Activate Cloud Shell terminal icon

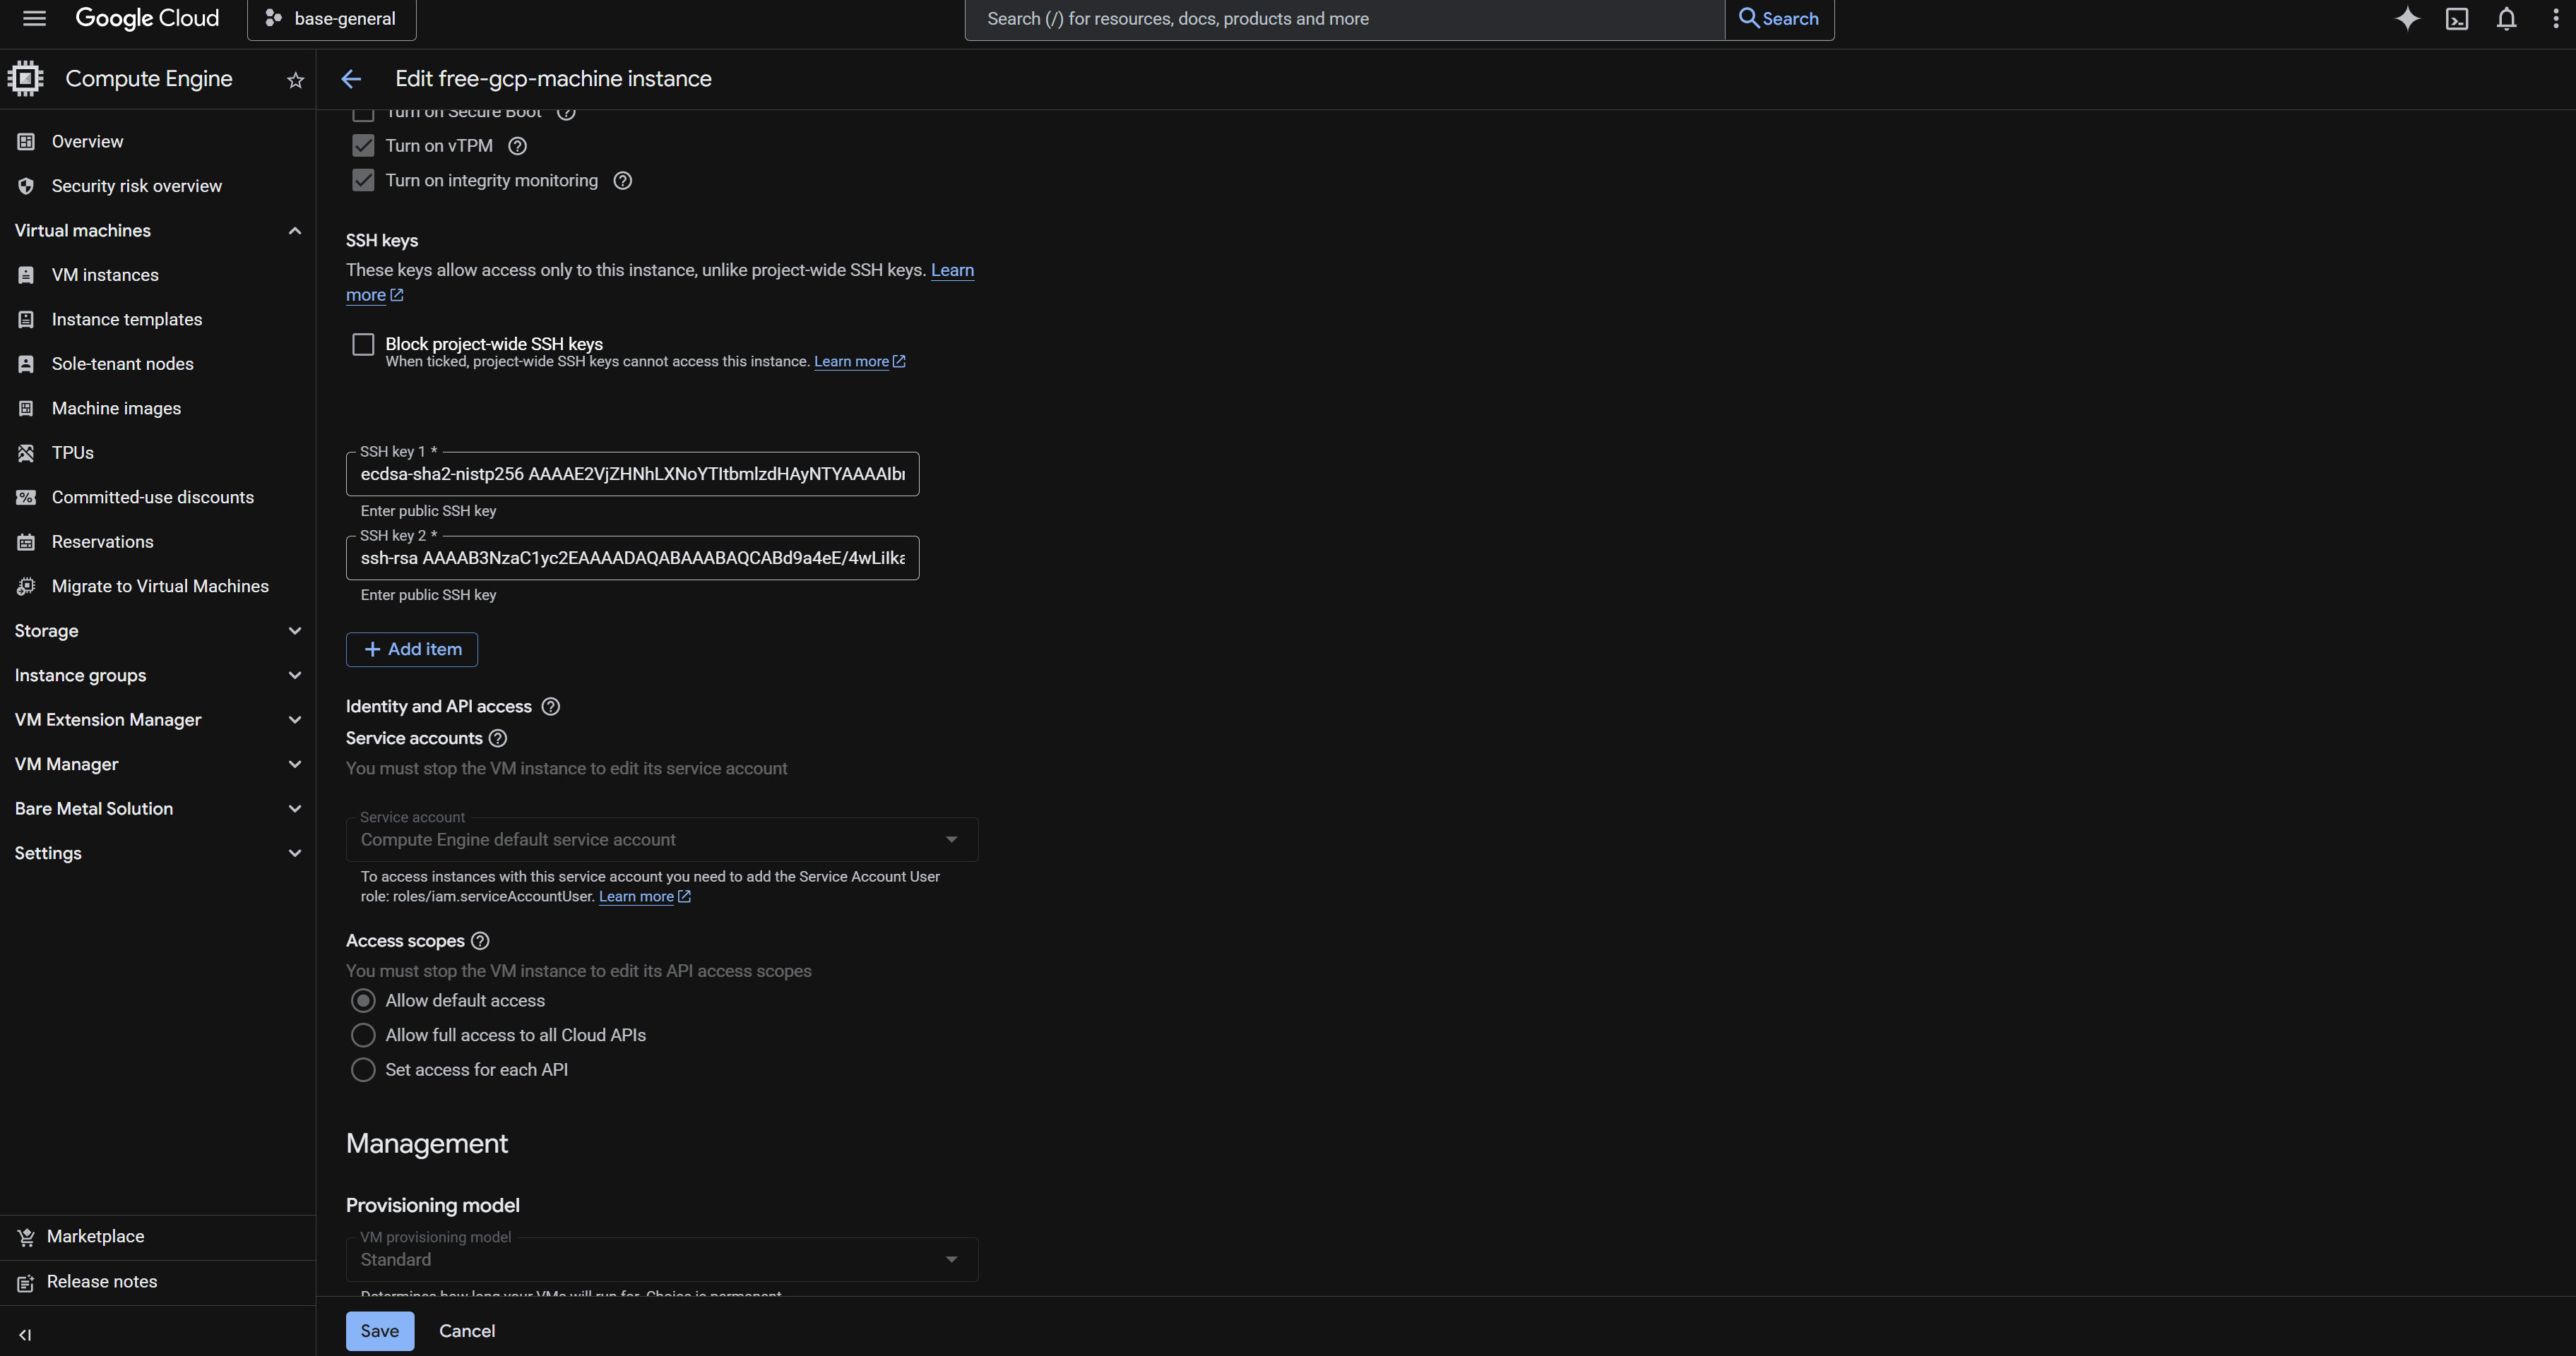point(2457,19)
